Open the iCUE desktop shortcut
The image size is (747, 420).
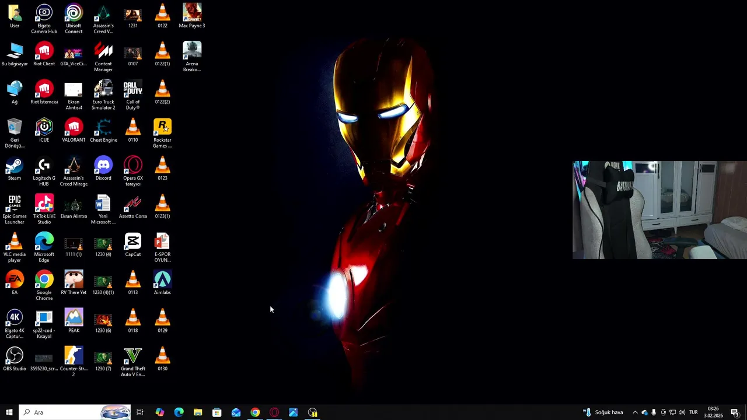pyautogui.click(x=44, y=131)
